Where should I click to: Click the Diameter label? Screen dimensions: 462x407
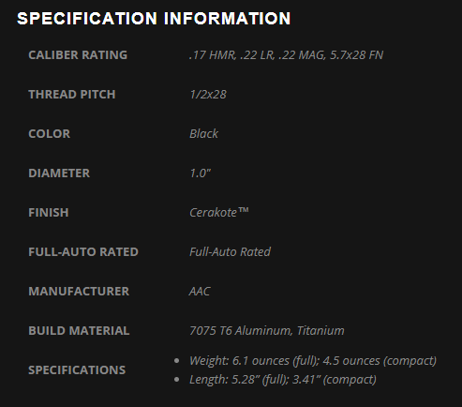[59, 173]
